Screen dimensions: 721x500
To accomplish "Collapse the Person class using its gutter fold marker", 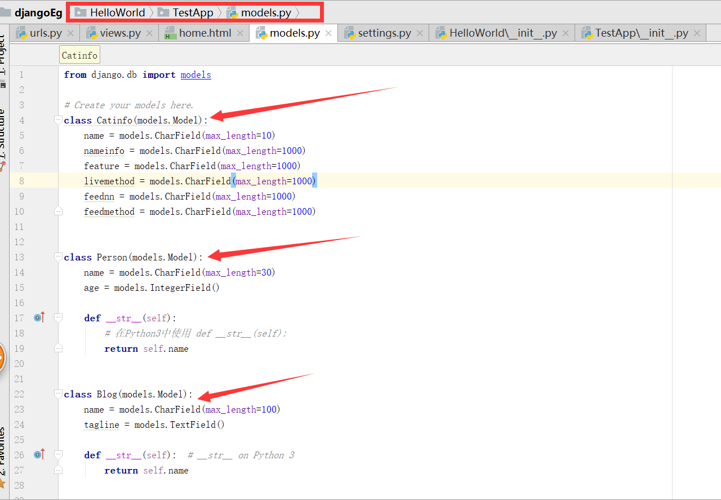I will click(x=57, y=256).
